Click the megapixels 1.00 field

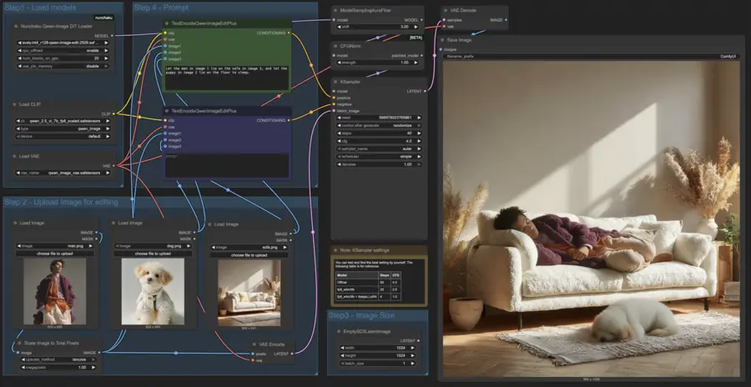[x=58, y=367]
